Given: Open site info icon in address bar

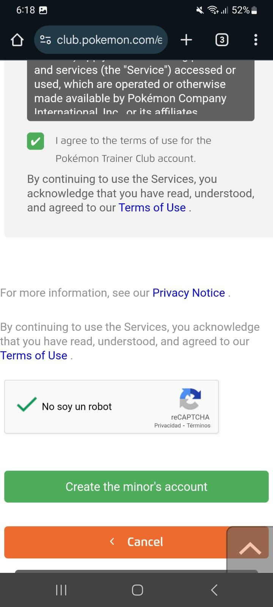Looking at the screenshot, I should tap(45, 40).
